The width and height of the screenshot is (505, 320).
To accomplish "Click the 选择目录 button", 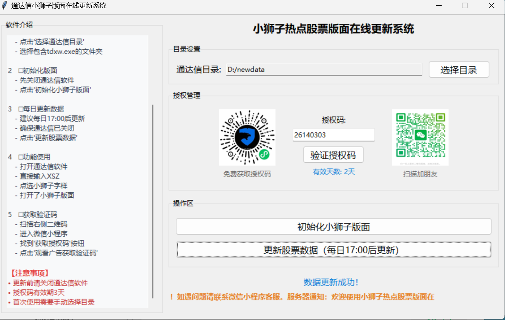I will point(459,70).
